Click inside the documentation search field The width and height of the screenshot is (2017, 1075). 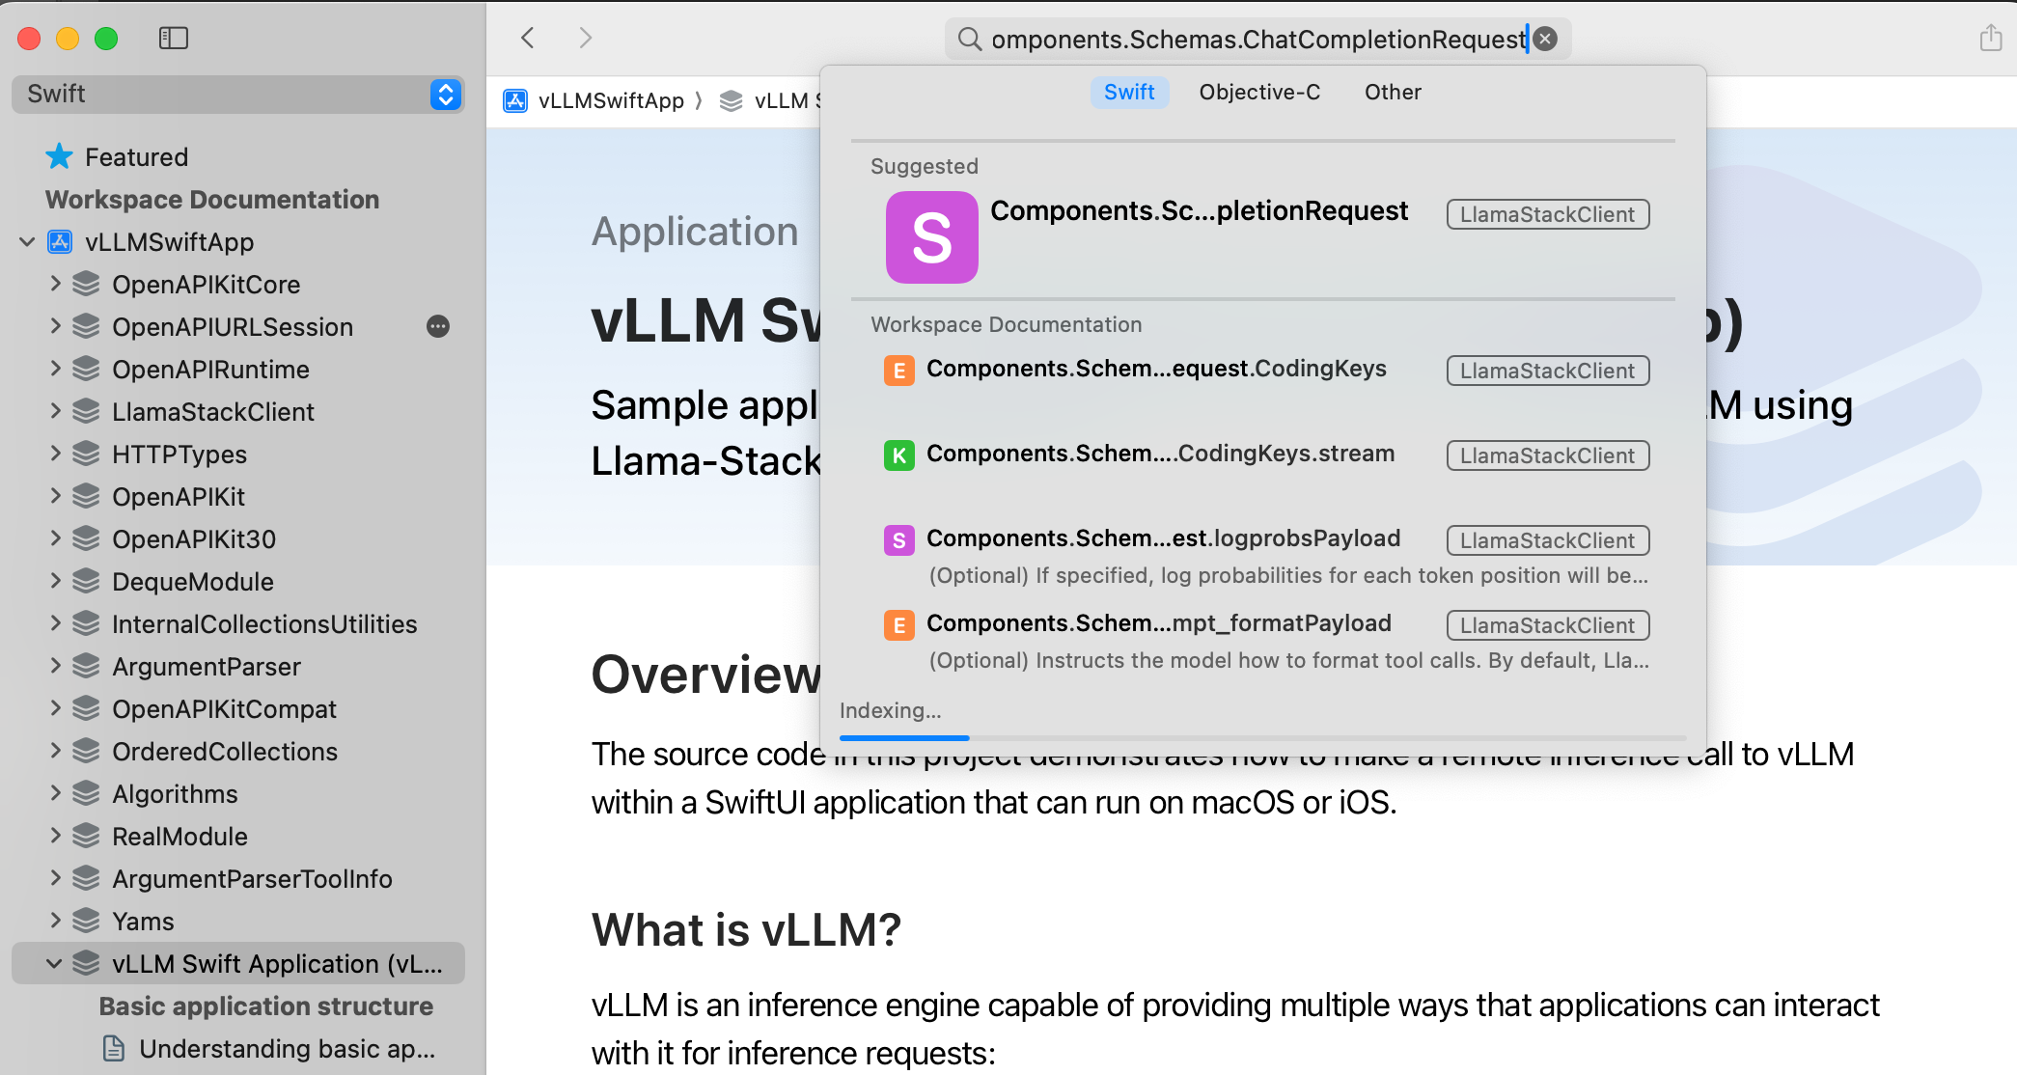(x=1255, y=39)
